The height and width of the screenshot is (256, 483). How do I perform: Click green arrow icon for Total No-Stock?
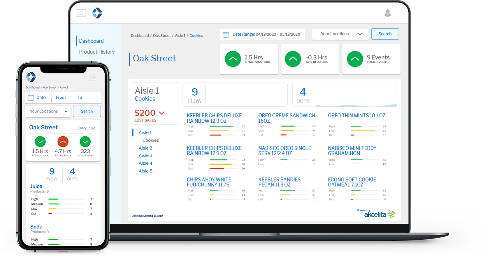click(233, 59)
